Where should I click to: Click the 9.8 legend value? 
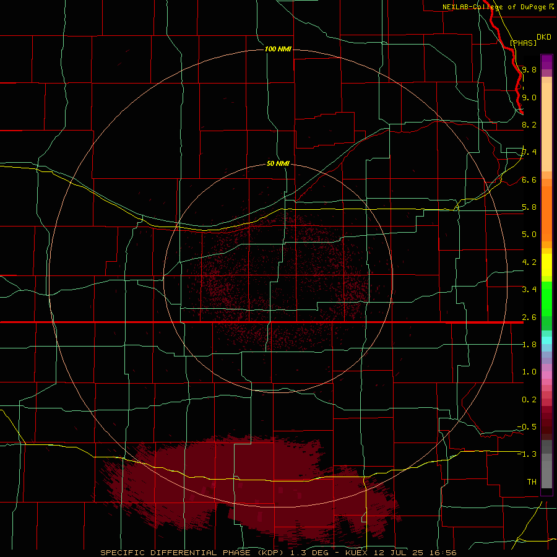coord(529,69)
